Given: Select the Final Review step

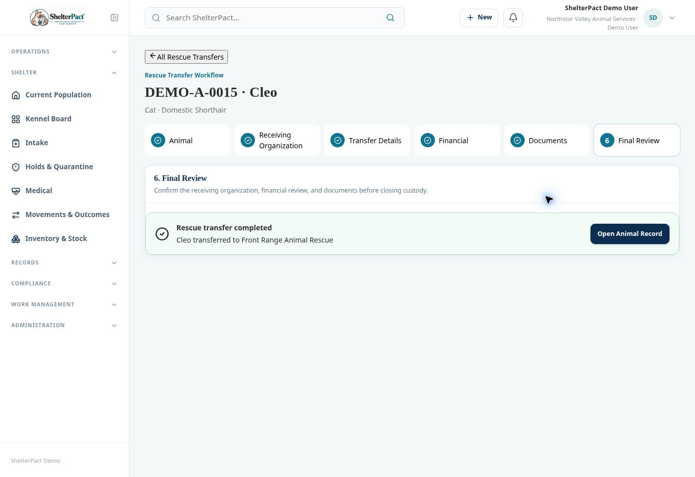Looking at the screenshot, I should 637,140.
